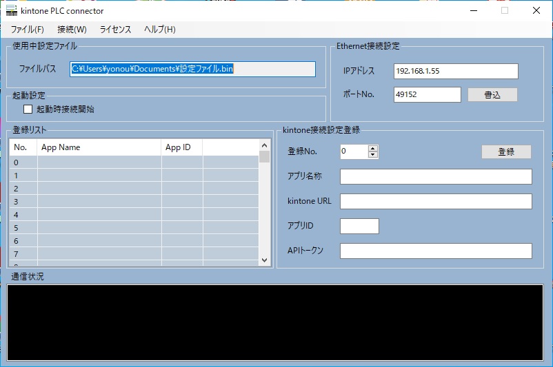Click the 書込 button
Image resolution: width=553 pixels, height=367 pixels.
(492, 94)
